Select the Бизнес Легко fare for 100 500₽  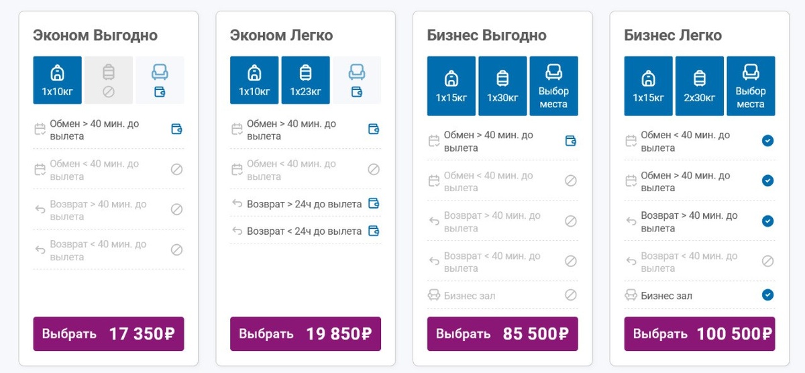pos(699,334)
